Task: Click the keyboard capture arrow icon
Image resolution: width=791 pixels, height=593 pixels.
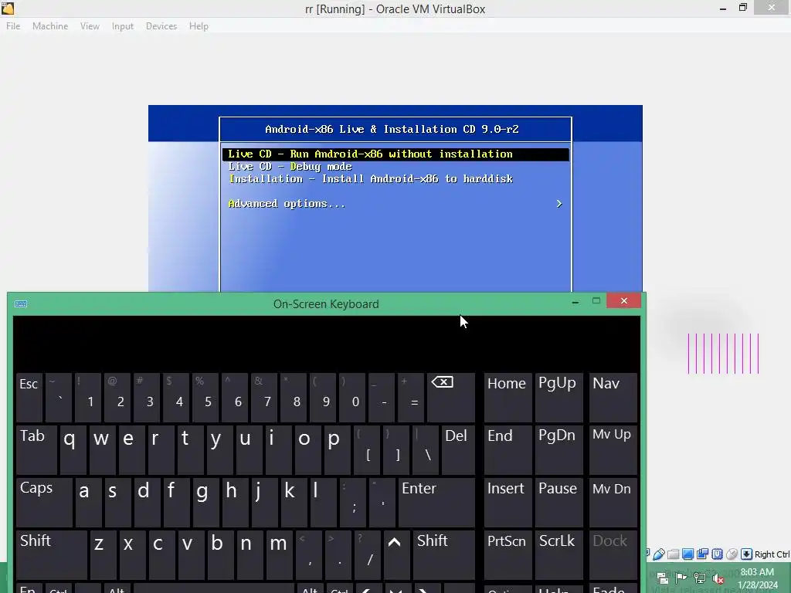Action: tap(746, 554)
